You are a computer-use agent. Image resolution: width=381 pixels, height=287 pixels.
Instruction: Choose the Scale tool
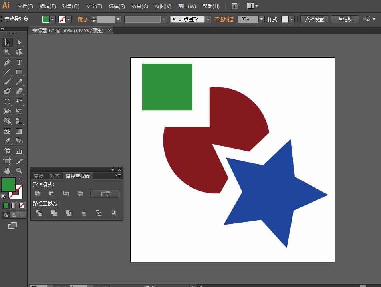click(x=19, y=102)
